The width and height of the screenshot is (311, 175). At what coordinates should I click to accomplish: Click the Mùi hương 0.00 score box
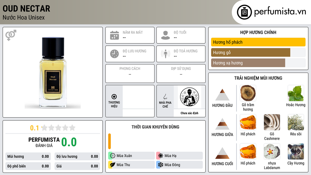[x=28, y=156]
